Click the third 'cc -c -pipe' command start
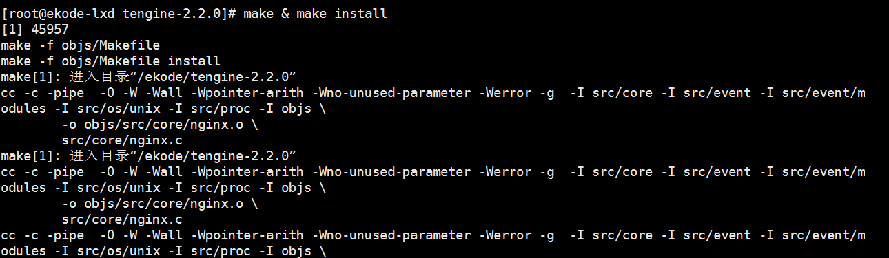This screenshot has height=258, width=889. 43,235
